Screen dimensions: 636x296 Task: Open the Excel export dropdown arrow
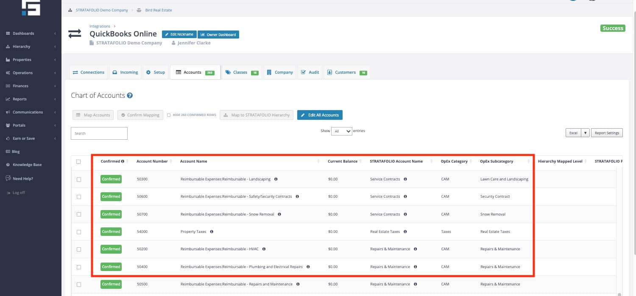(586, 133)
